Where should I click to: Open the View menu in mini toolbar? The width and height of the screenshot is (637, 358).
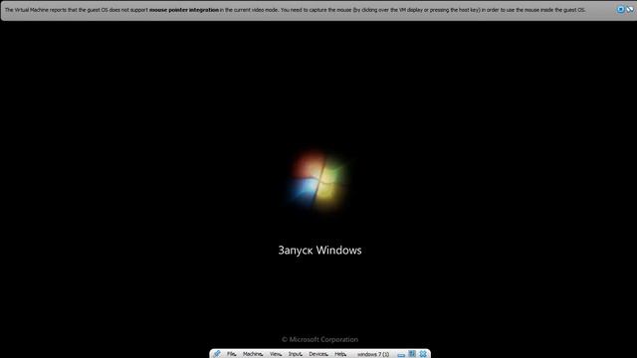[276, 354]
